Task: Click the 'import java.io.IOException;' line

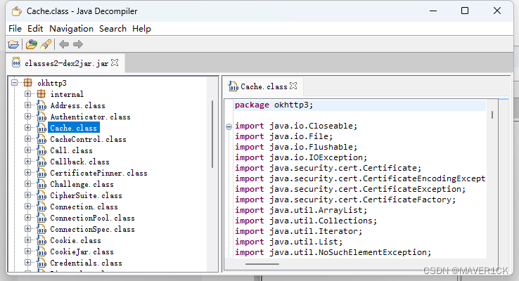Action: 301,157
